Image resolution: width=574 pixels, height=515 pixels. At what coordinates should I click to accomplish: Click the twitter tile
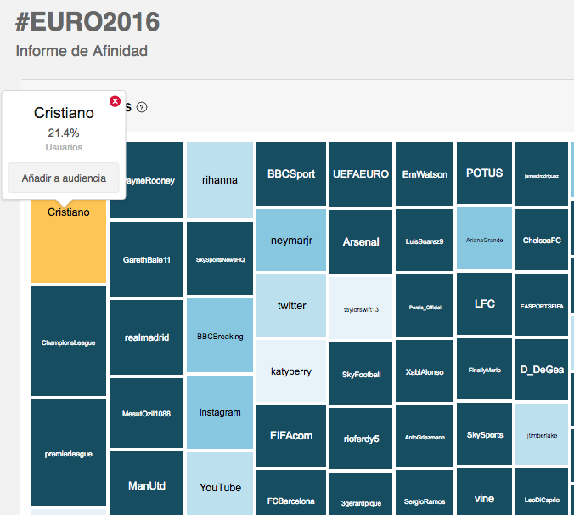coord(291,305)
